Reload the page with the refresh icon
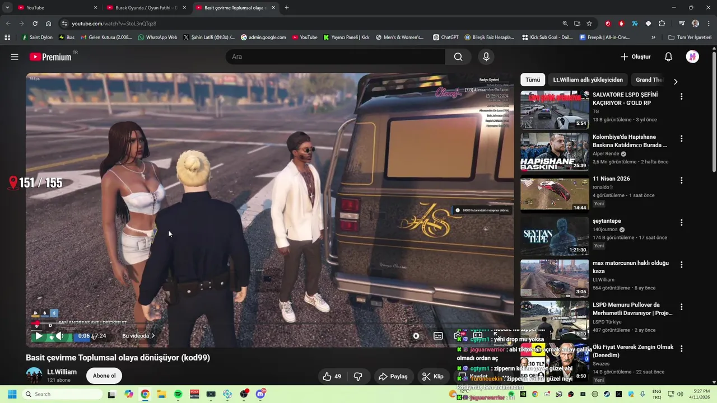This screenshot has height=403, width=717. (35, 24)
